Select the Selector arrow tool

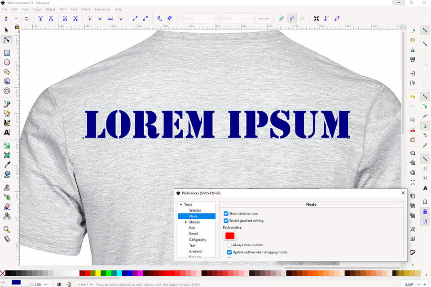pos(7,30)
